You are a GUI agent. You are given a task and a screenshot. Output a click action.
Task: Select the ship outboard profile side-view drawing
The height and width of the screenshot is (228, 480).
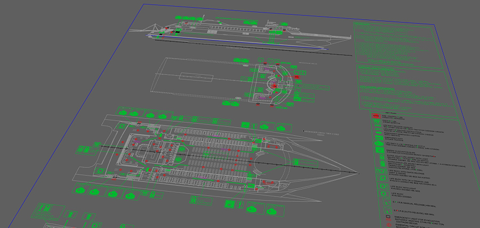(x=241, y=32)
